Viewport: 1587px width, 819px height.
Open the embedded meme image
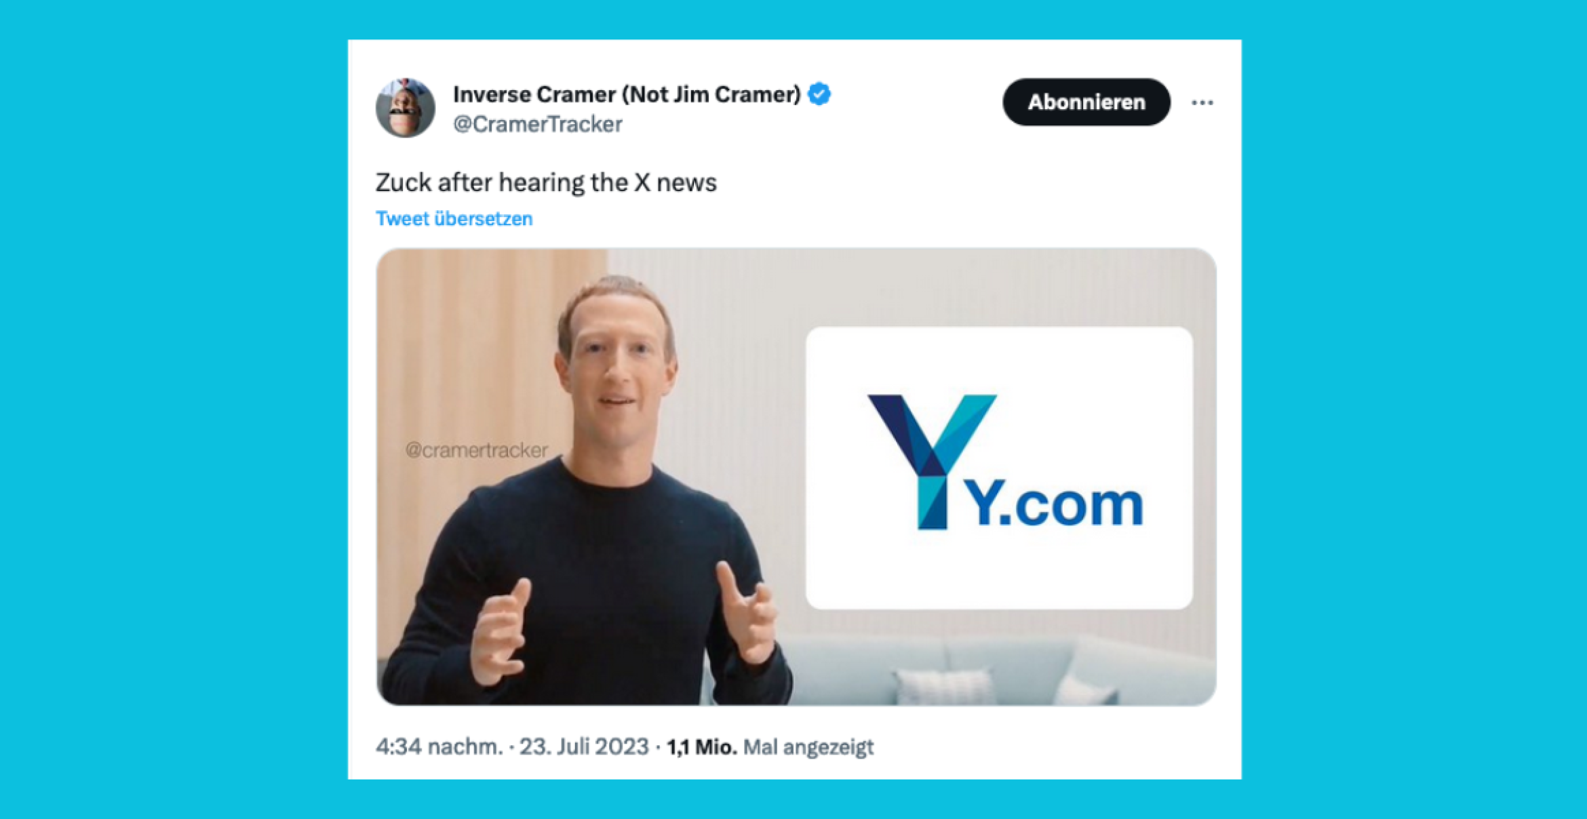pos(796,477)
